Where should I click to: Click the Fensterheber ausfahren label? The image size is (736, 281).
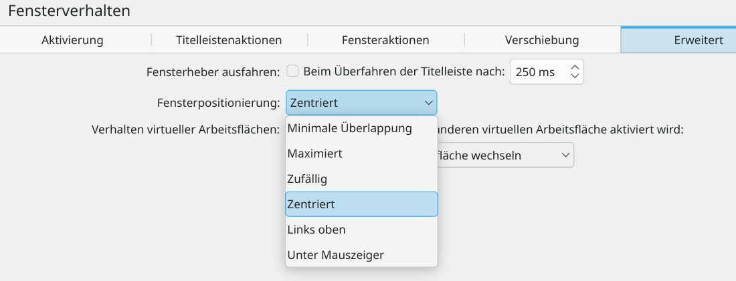[x=213, y=71]
